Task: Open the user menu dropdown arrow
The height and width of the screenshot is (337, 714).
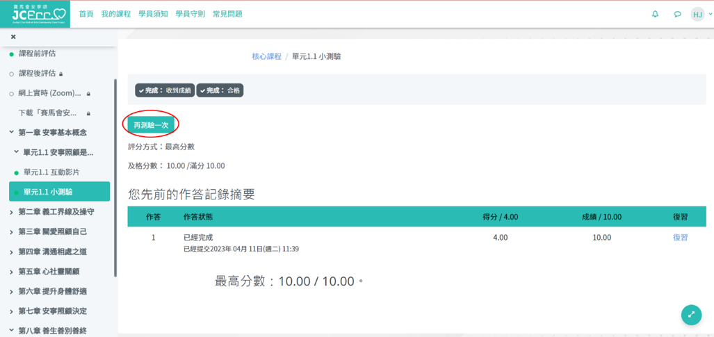Action: [710, 15]
